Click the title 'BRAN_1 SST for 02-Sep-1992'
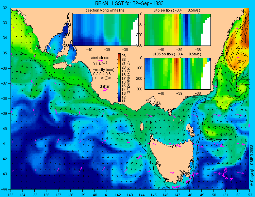The width and height of the screenshot is (255, 197). tap(129, 3)
